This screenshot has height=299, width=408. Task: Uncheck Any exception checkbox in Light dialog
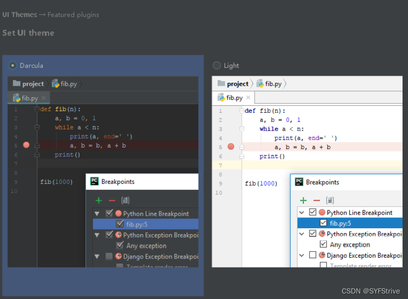(x=323, y=244)
